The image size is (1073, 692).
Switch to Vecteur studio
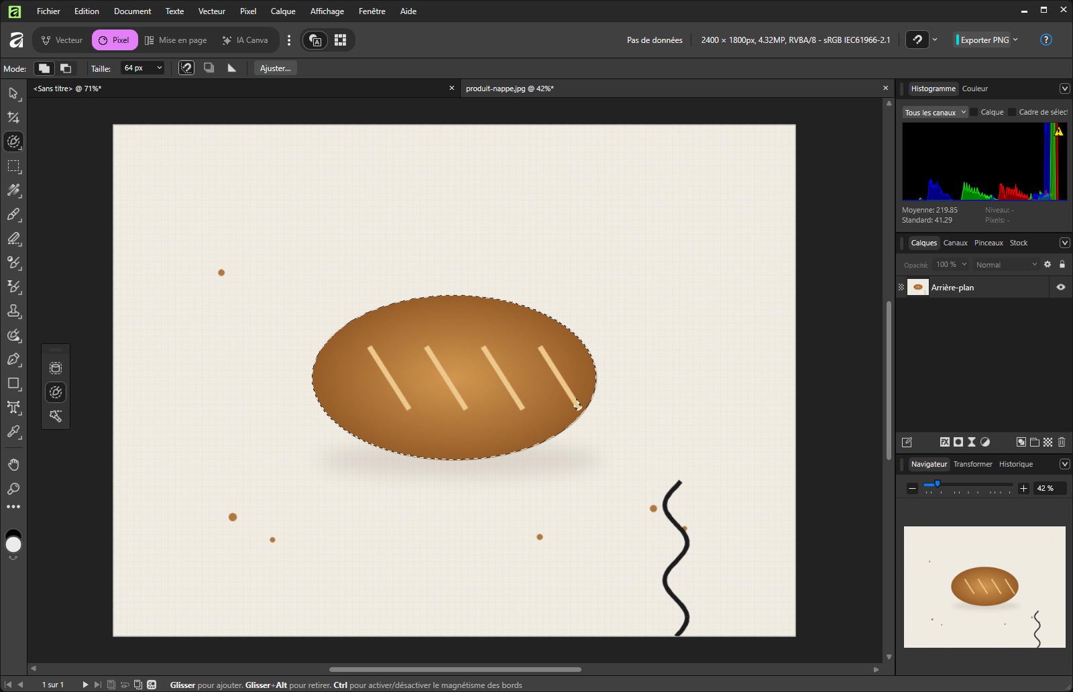tap(62, 40)
